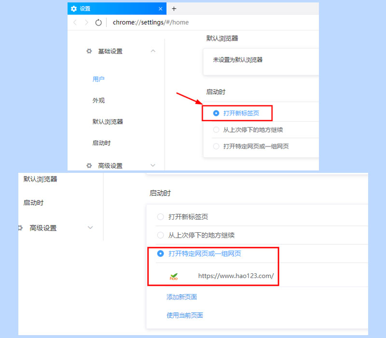Select the 打开新标签页 radio button
The width and height of the screenshot is (386, 338).
(x=216, y=113)
